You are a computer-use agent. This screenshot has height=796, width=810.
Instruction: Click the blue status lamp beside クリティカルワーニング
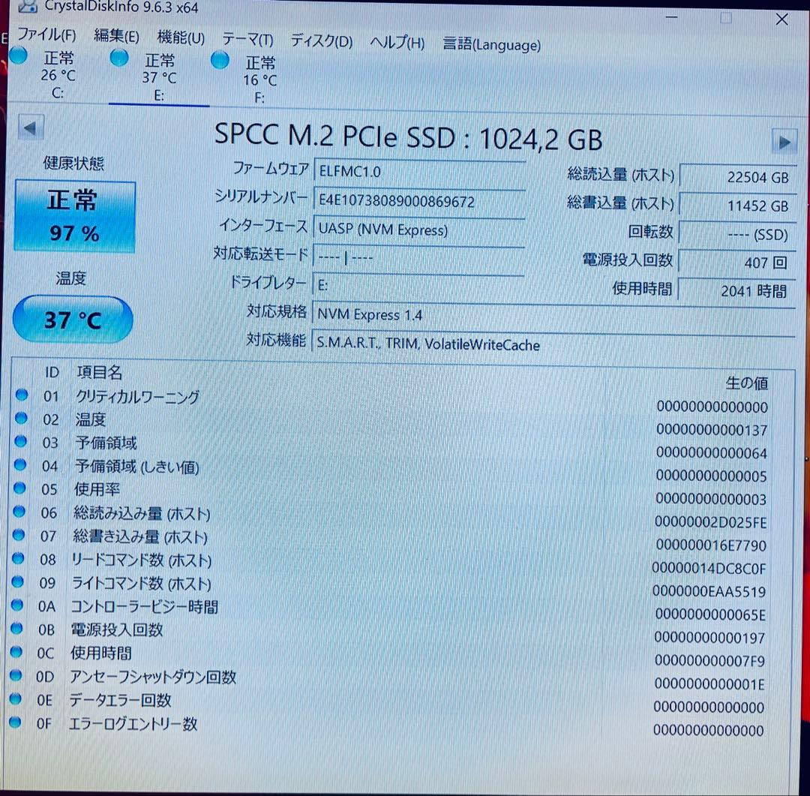[21, 395]
